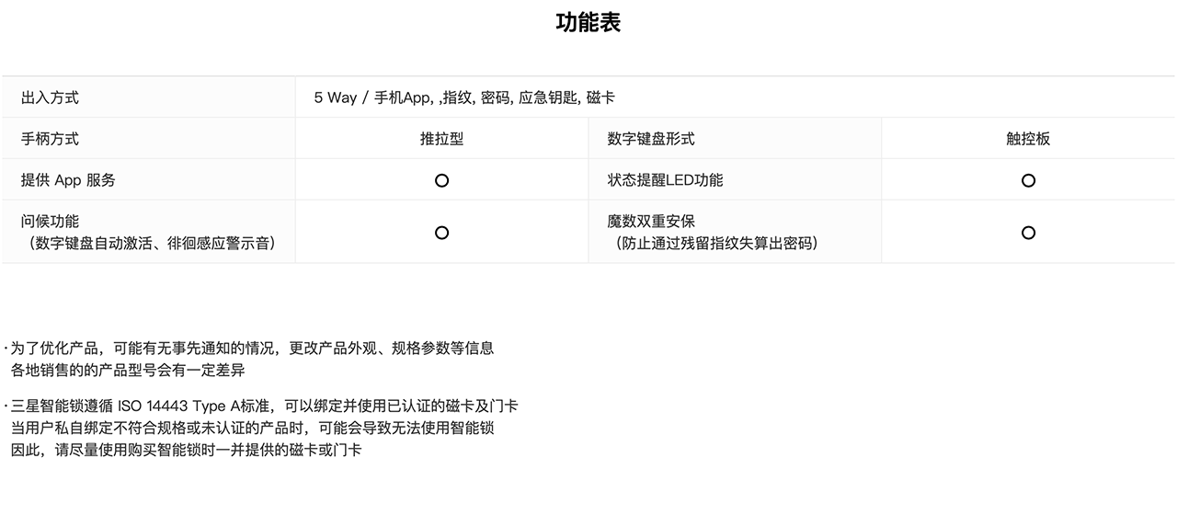Click the 因此，请尽量使用 final note line
Viewport: 1177px width, 515px height.
(x=186, y=451)
